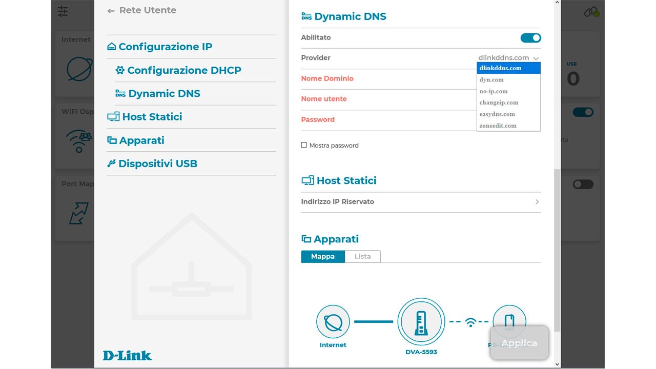This screenshot has height=369, width=656.
Task: Select no-ip.com from provider list
Action: point(494,91)
